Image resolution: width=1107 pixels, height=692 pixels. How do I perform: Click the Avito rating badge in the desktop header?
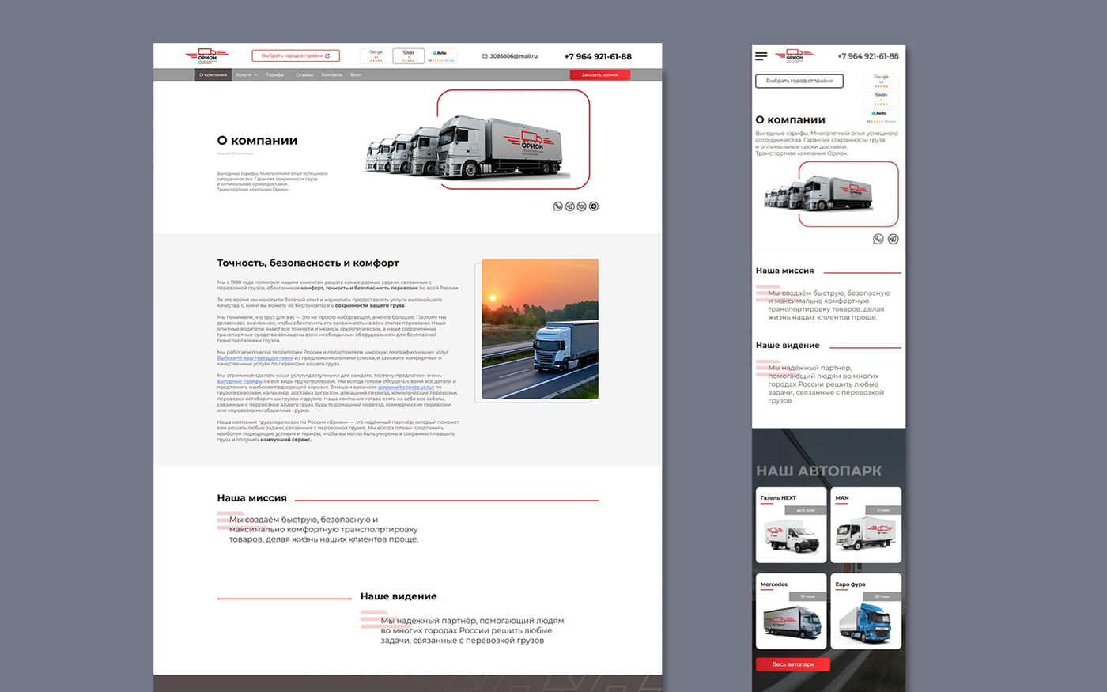[442, 56]
